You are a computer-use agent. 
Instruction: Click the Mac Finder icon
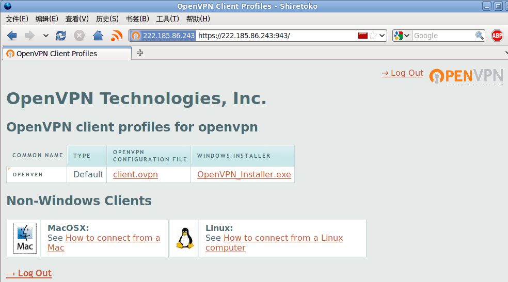(25, 238)
